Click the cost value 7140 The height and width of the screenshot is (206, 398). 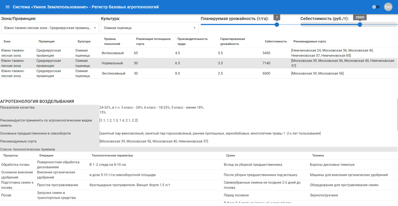tap(266, 63)
